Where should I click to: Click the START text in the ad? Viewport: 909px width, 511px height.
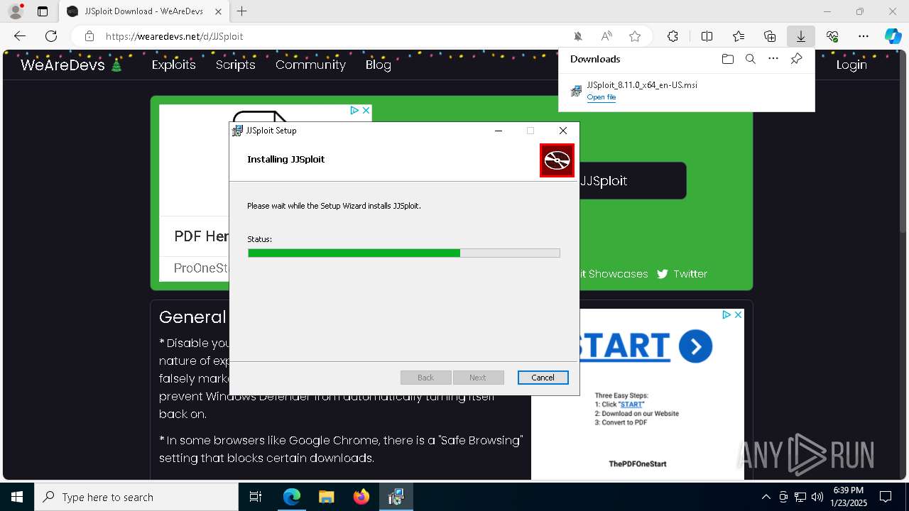[625, 346]
